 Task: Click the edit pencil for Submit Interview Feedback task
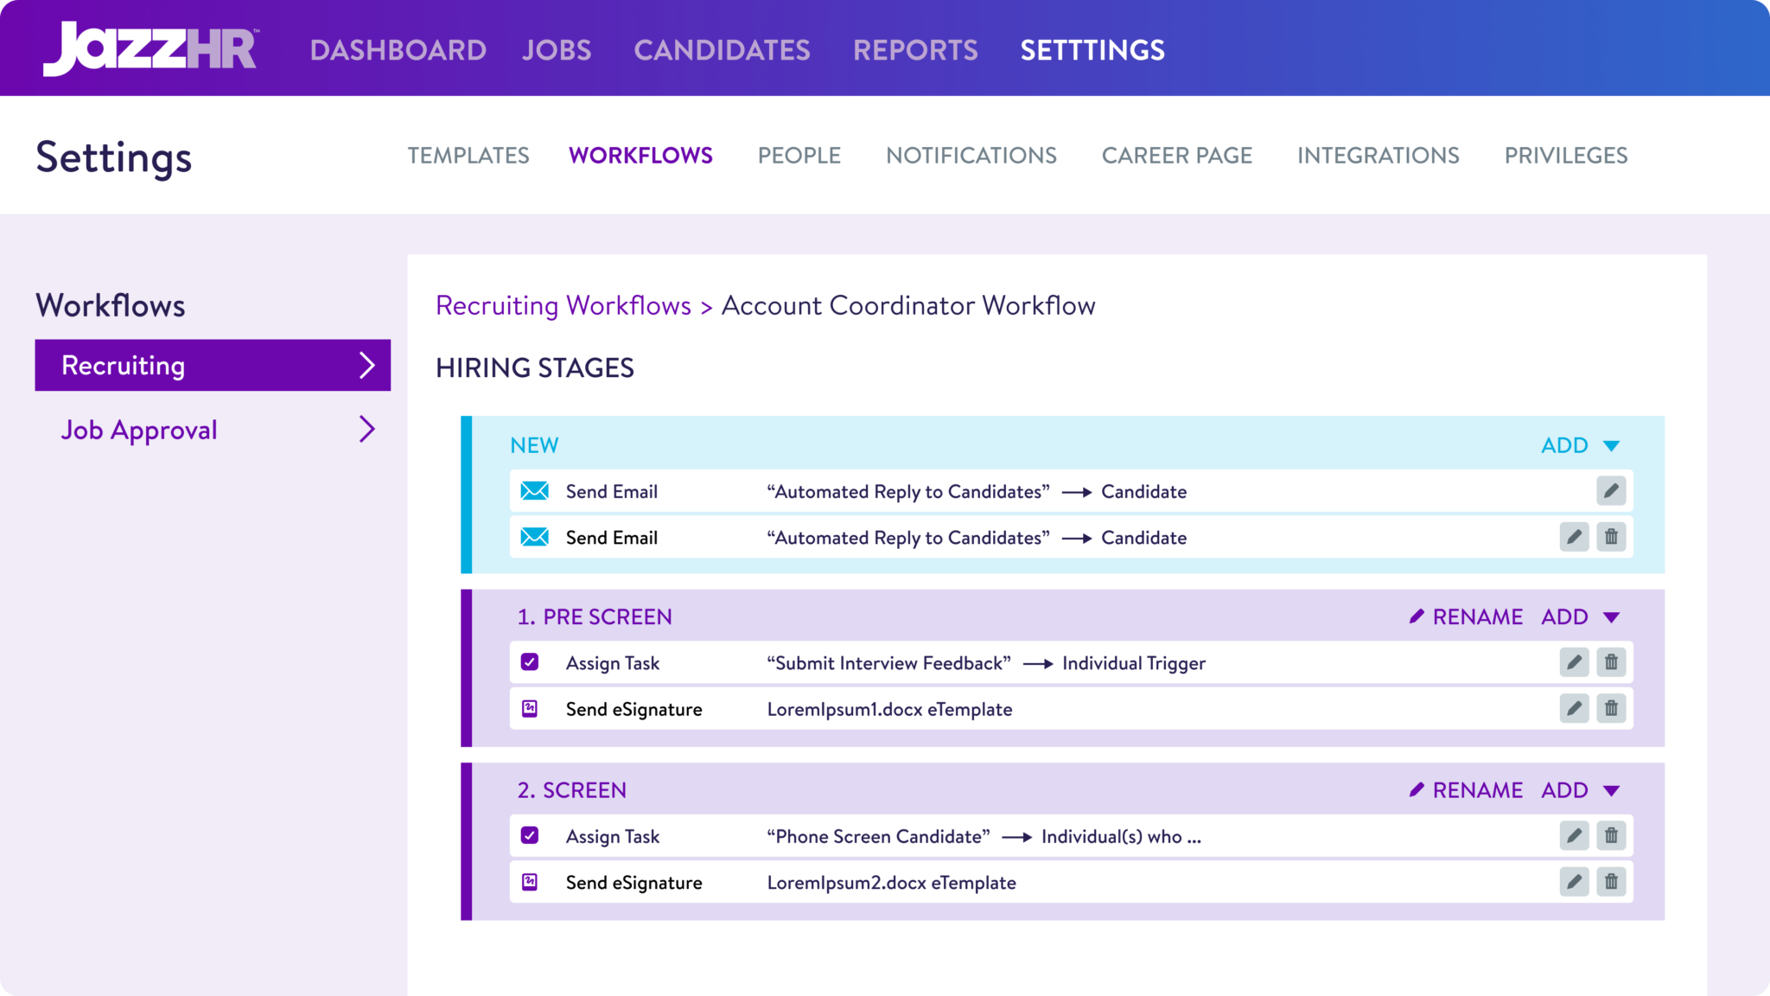[1574, 662]
